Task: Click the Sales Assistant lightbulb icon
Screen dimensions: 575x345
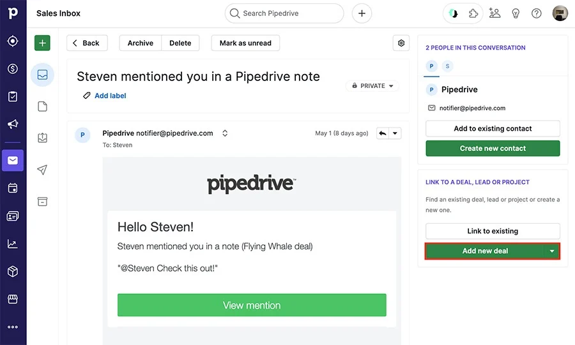Action: point(516,13)
